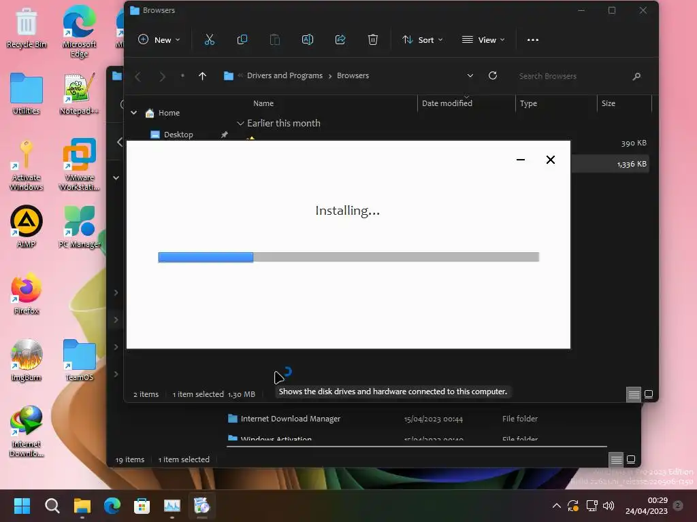Click horizontal scrollbar in rear Explorer window
697x522 pixels.
tap(417, 446)
